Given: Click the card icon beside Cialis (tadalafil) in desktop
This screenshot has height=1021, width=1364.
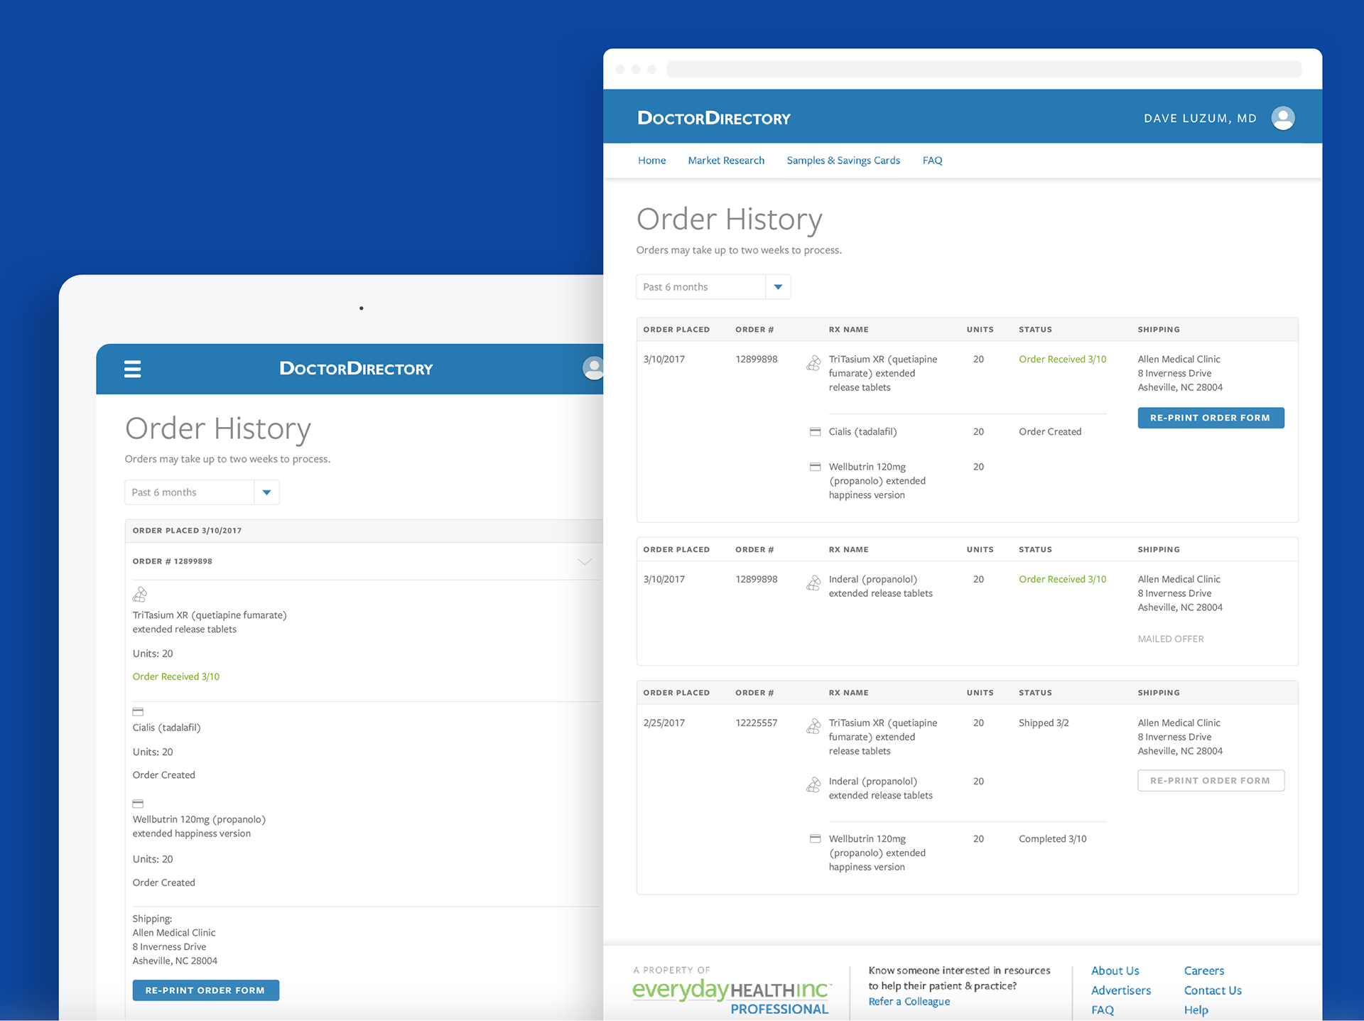Looking at the screenshot, I should 815,432.
